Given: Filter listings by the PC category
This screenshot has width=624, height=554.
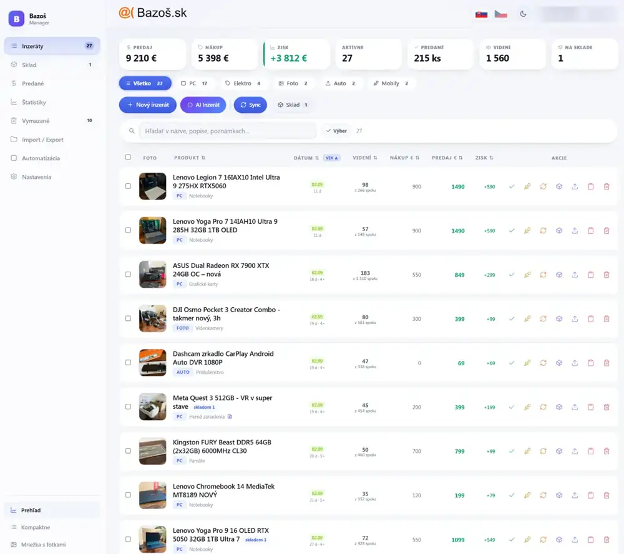Looking at the screenshot, I should (194, 84).
